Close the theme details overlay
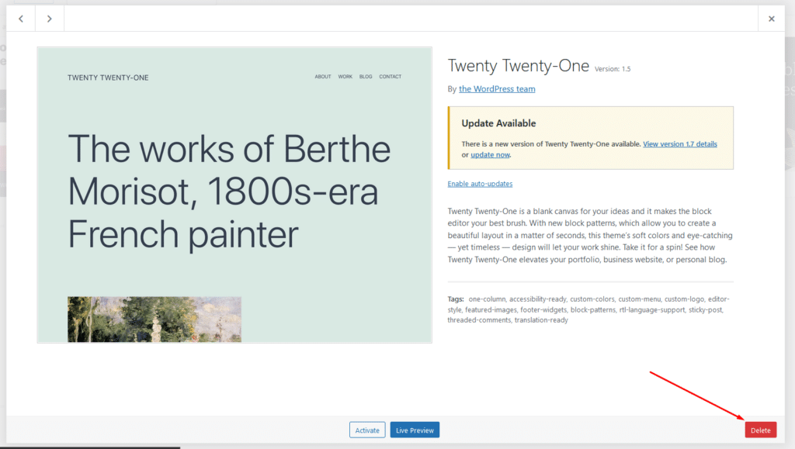This screenshot has width=795, height=449. (771, 19)
